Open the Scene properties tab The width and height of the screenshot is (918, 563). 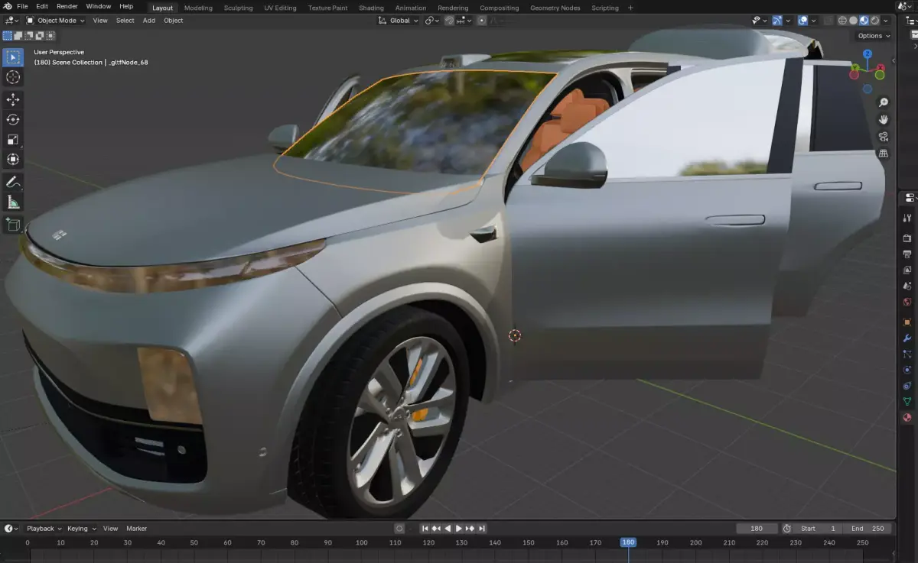pos(907,286)
